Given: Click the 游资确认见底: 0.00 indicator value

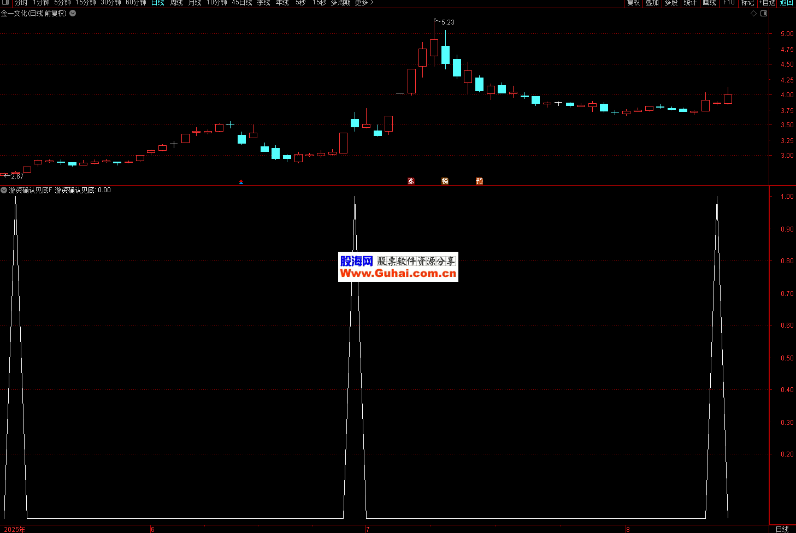Looking at the screenshot, I should tap(83, 190).
